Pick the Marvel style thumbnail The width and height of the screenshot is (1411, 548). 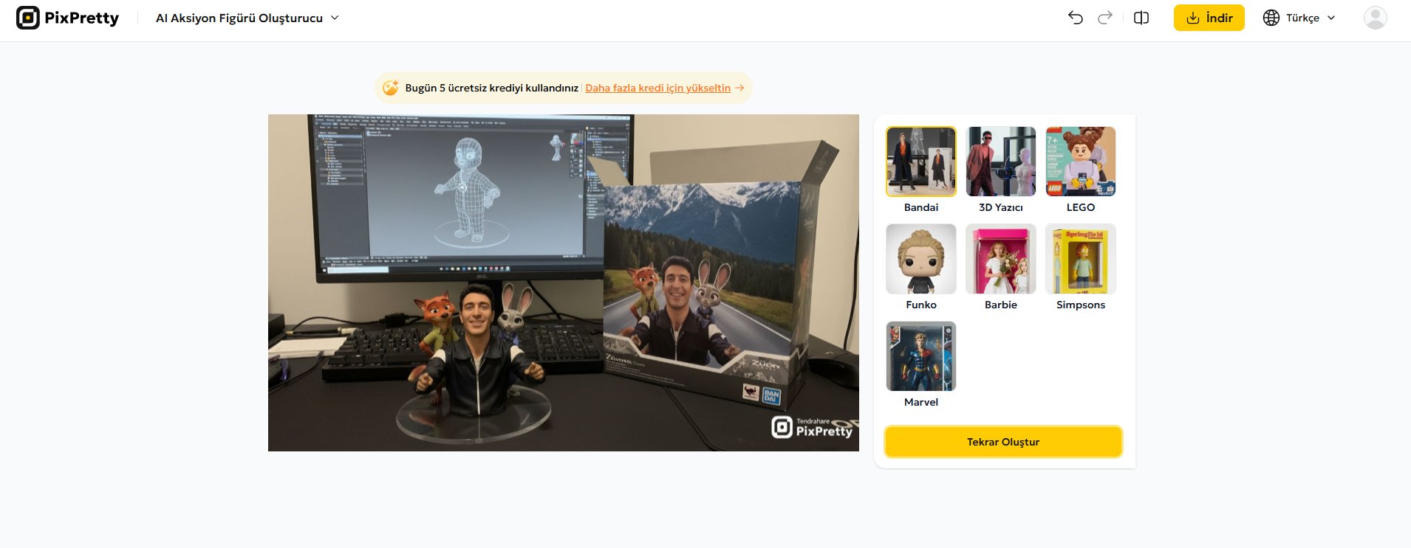[x=920, y=356]
